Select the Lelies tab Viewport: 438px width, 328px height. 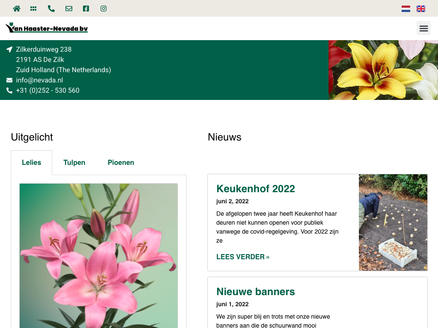32,163
